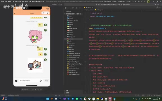This screenshot has height=101, width=162.
Task: Open the iPhone device model dropdown
Action: [26, 90]
